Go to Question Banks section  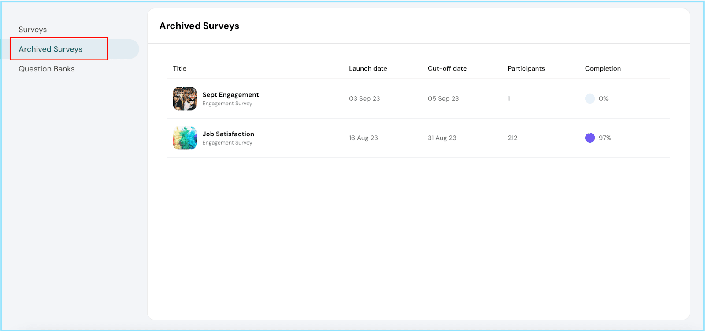47,69
